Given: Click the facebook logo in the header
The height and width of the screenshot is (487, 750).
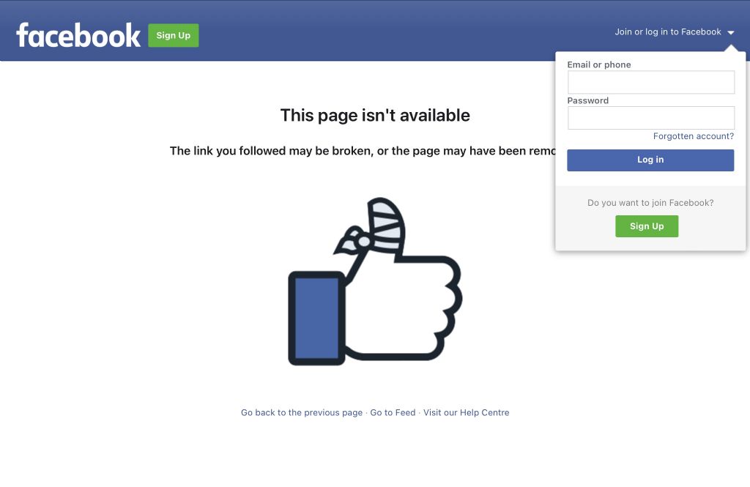Looking at the screenshot, I should [x=78, y=35].
